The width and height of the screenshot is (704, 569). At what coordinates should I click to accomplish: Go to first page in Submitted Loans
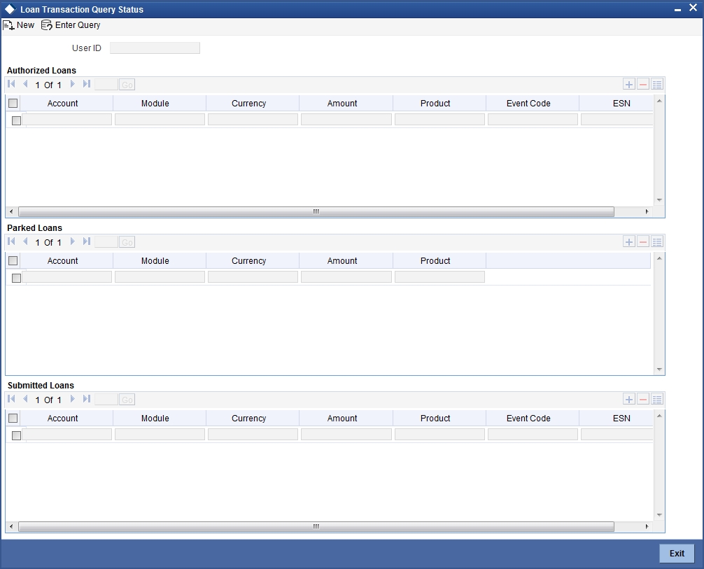(x=12, y=399)
